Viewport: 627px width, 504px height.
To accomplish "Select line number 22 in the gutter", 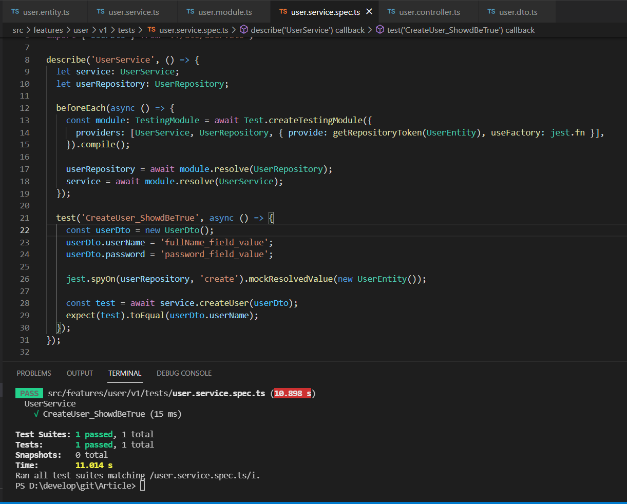I will (x=24, y=229).
